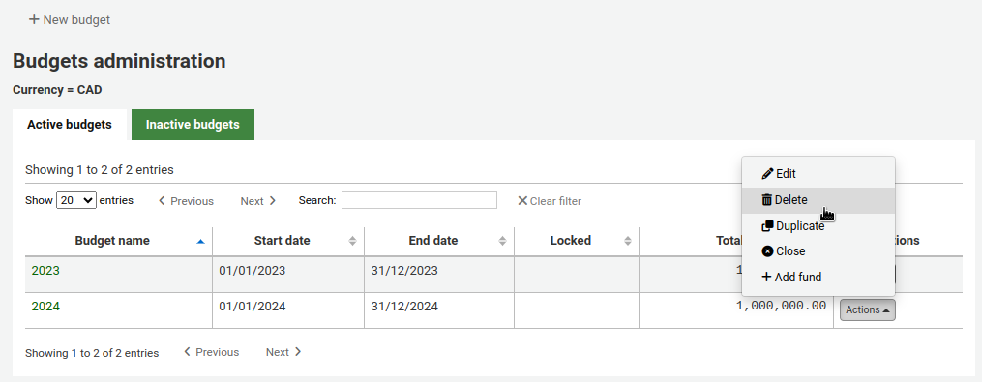The width and height of the screenshot is (982, 382).
Task: Select Delete in the actions menu
Action: pyautogui.click(x=818, y=200)
